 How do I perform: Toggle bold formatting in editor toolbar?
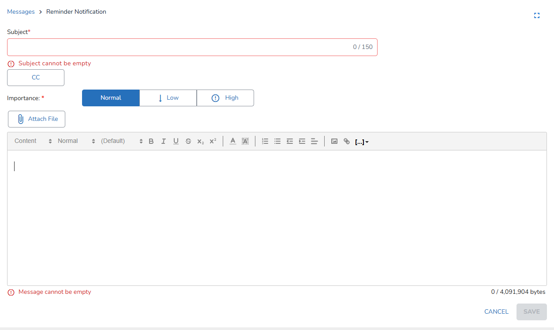coord(151,141)
